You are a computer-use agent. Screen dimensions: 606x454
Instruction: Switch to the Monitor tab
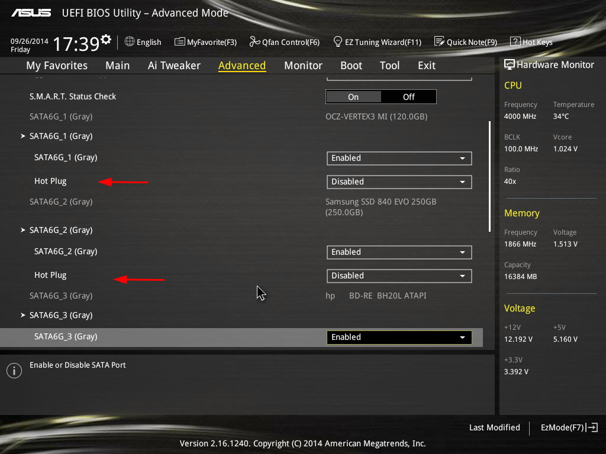click(x=303, y=66)
